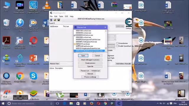Open the Help menu
189x106 pixels.
pos(71,16)
